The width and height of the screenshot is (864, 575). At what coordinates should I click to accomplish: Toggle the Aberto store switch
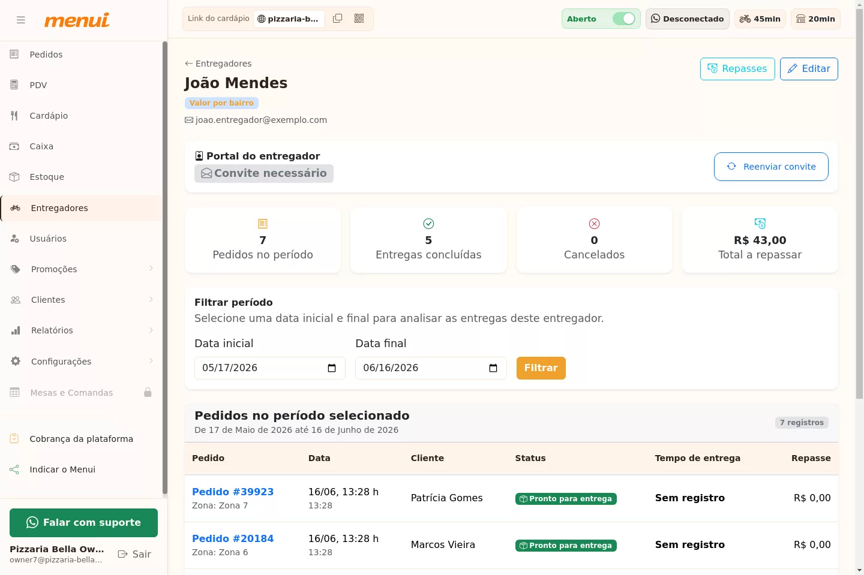(x=624, y=19)
